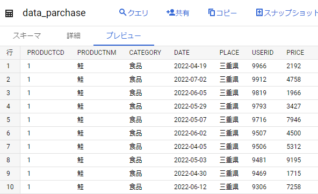Click PRICE value 7946

pyautogui.click(x=294, y=120)
